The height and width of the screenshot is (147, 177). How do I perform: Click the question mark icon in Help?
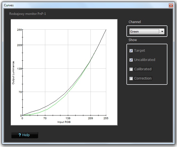(x=20, y=135)
